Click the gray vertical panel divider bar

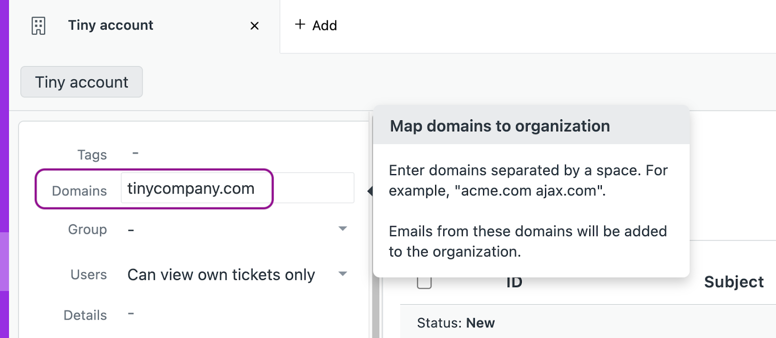(375, 310)
